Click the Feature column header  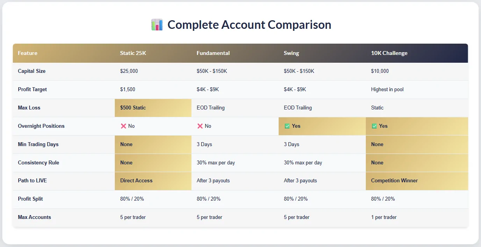(28, 53)
